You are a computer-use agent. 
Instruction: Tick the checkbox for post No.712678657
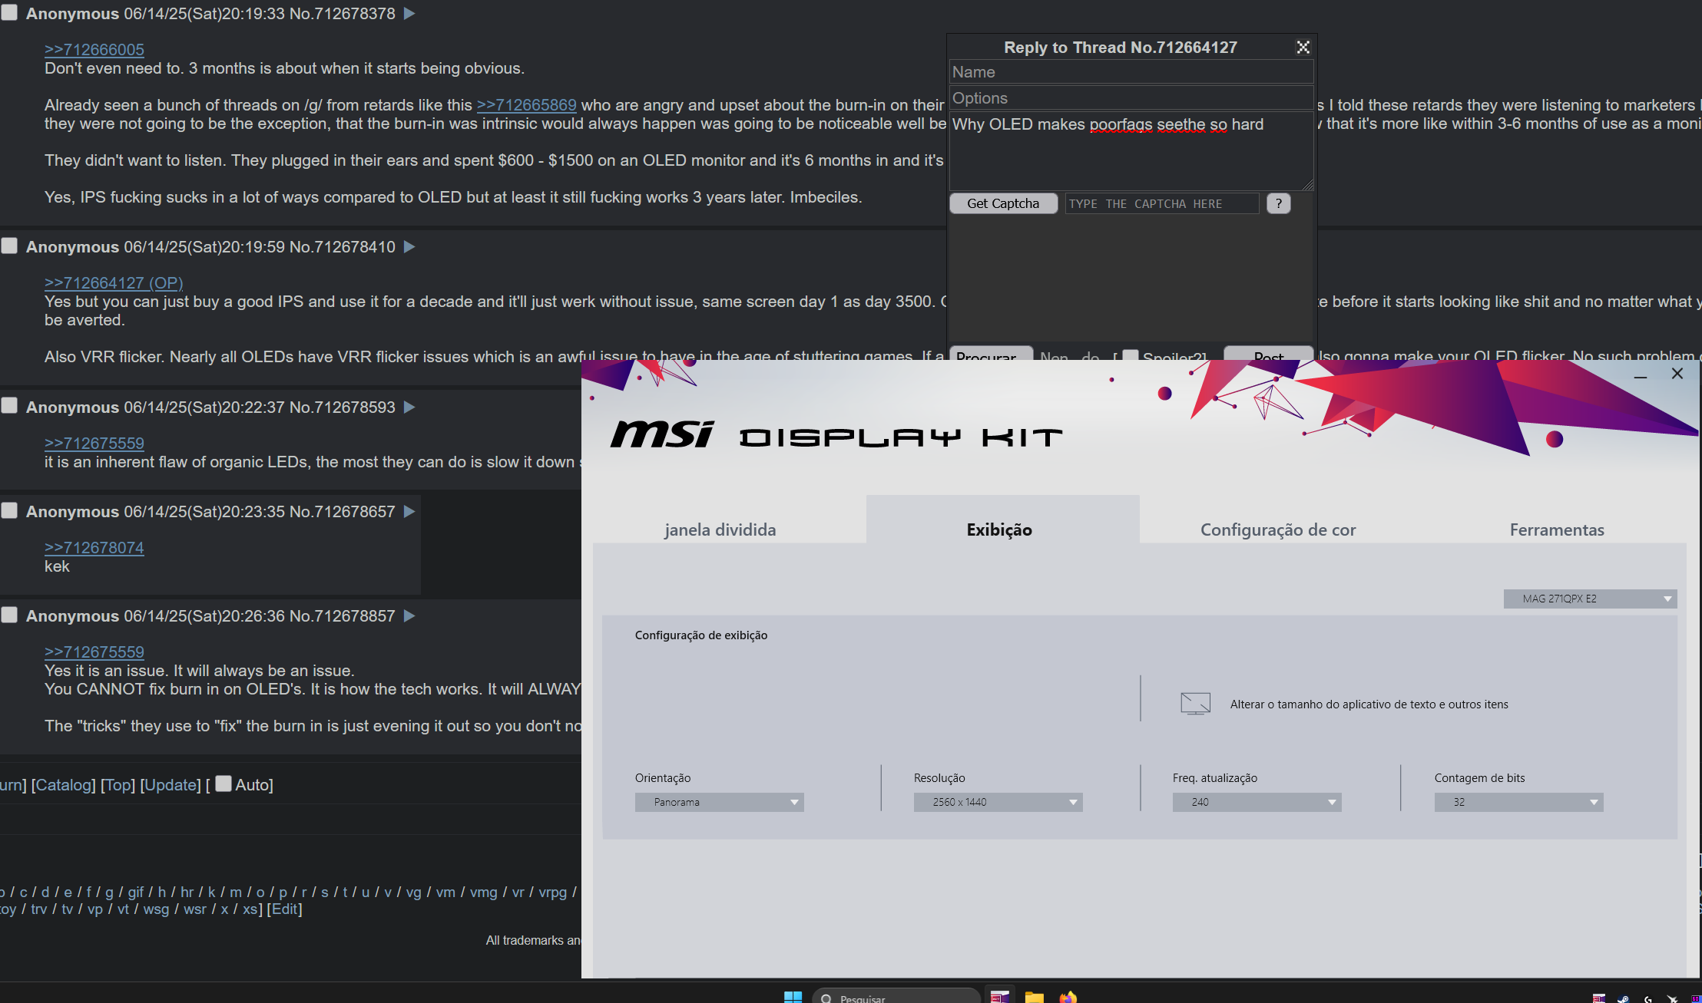coord(9,510)
